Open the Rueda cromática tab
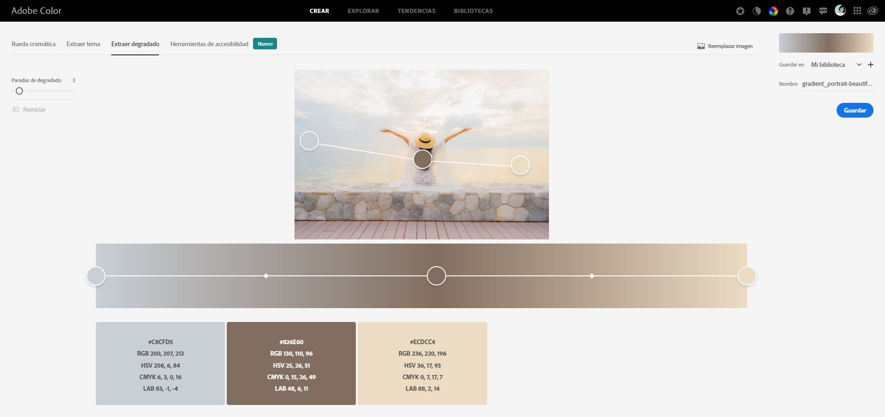Screen dimensions: 885x417 coord(33,44)
